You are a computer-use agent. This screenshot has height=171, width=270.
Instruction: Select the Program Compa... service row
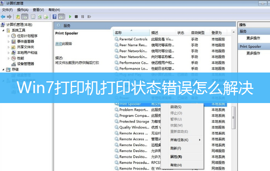(x=137, y=116)
